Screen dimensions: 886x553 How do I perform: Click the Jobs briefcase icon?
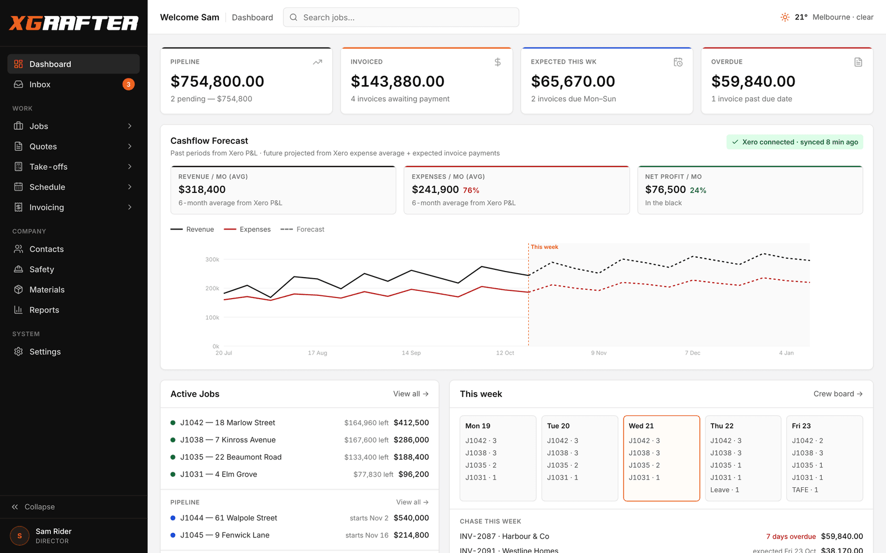(x=18, y=126)
